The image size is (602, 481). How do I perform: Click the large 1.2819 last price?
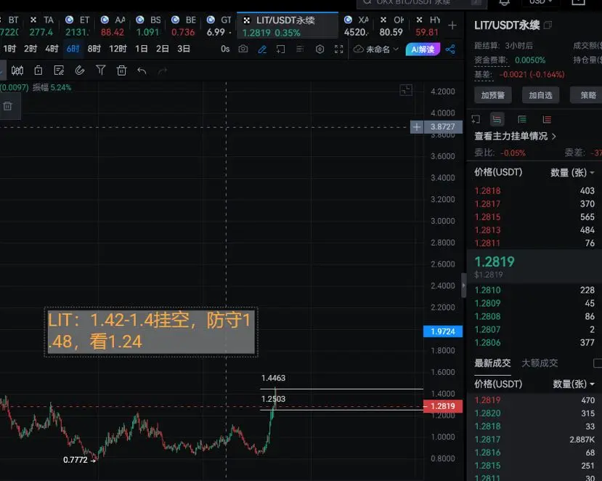pyautogui.click(x=495, y=262)
